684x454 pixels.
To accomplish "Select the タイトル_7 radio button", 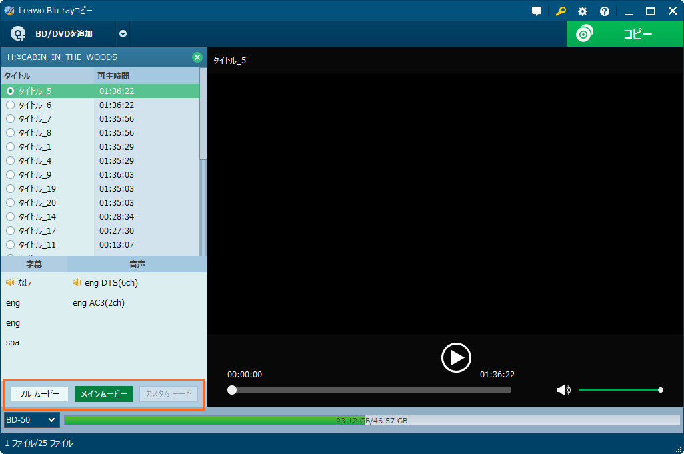I will tap(11, 119).
